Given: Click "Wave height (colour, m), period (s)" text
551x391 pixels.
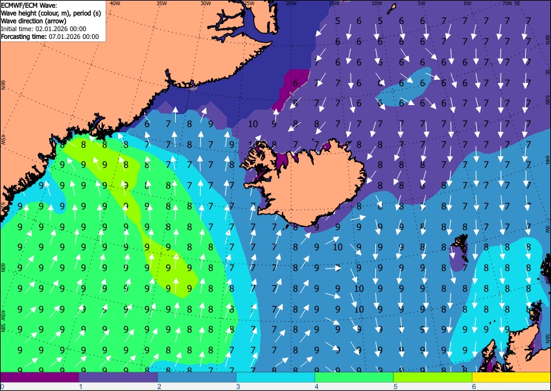Looking at the screenshot, I should click(51, 13).
